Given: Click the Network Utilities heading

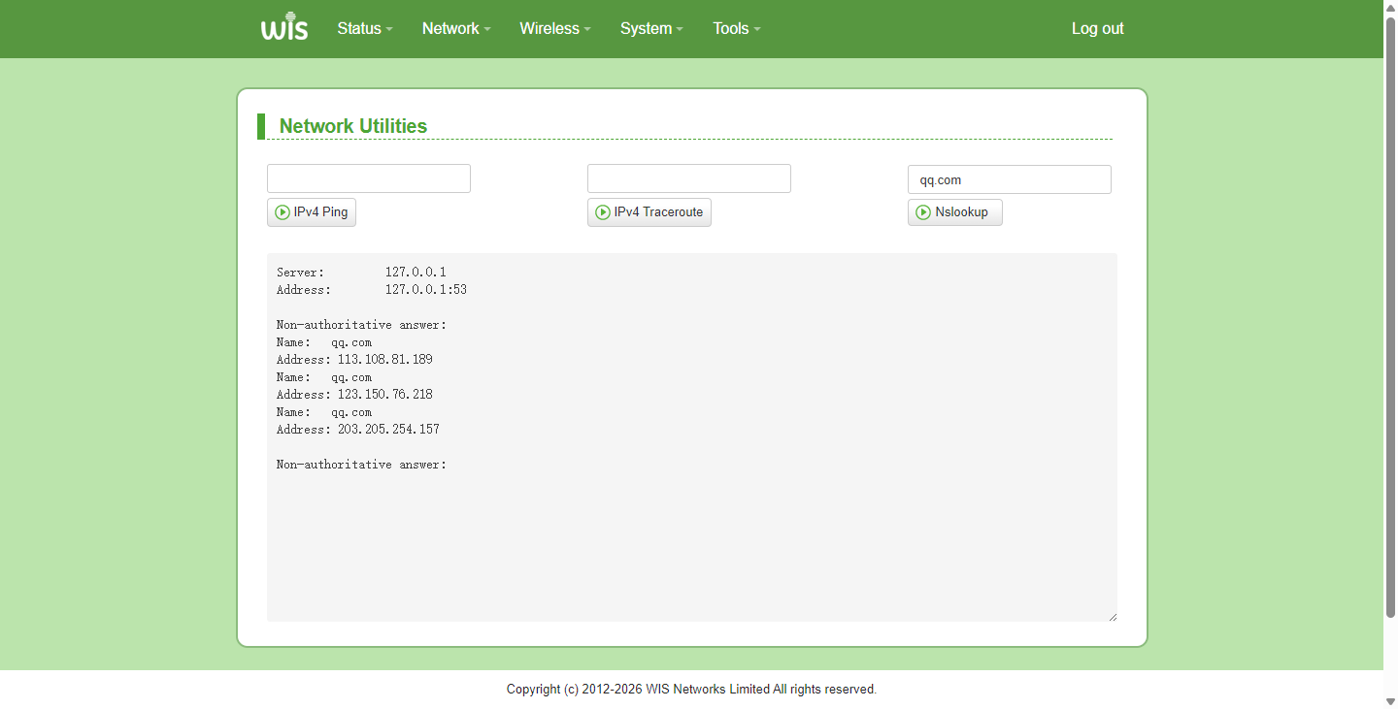Looking at the screenshot, I should point(353,126).
